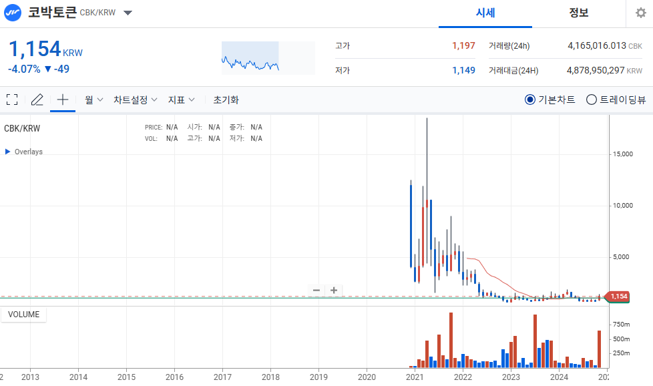Click the Cobak token logo icon
This screenshot has height=386, width=653.
pos(13,13)
